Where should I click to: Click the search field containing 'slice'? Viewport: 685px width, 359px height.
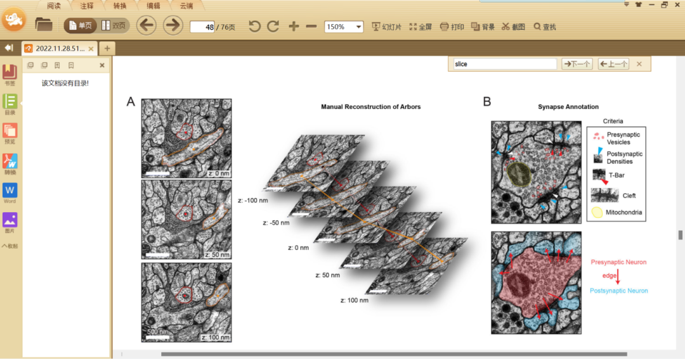pyautogui.click(x=505, y=64)
